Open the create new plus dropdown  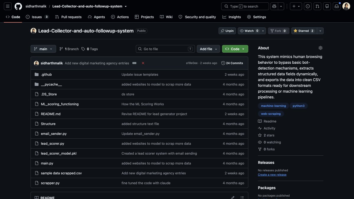pos(296,6)
